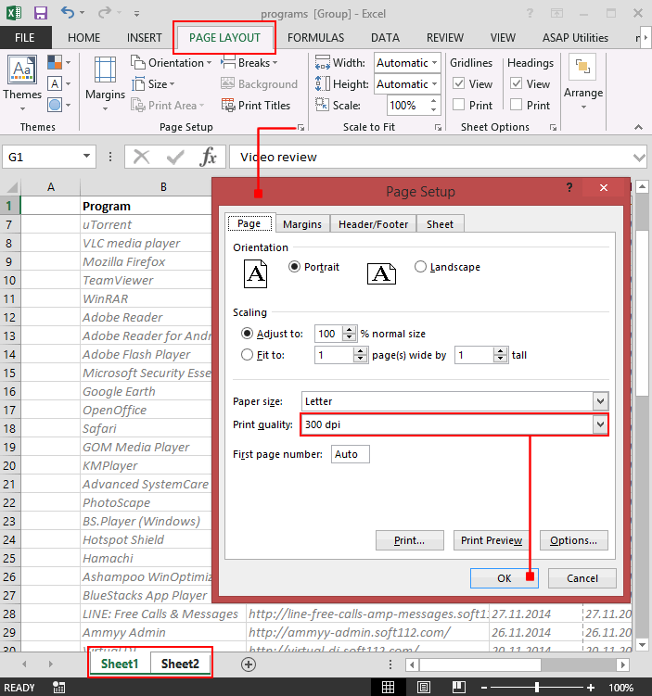Open the Breaks menu
The width and height of the screenshot is (652, 696).
pos(249,63)
